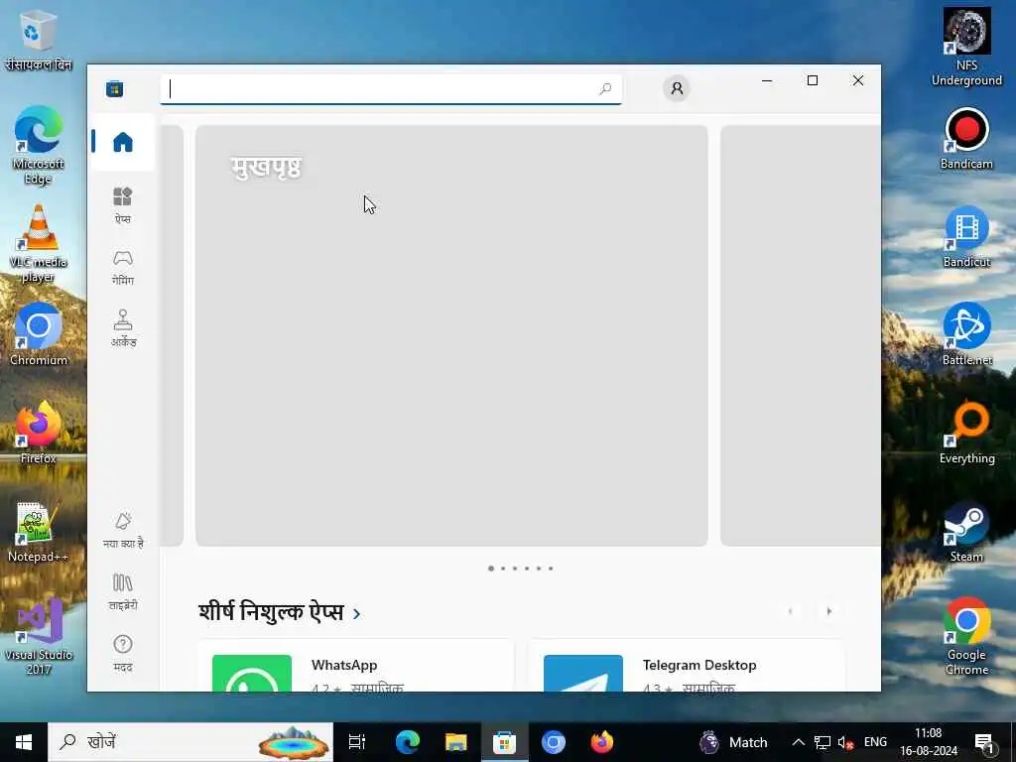Open Everything desktop shortcut
Image resolution: width=1016 pixels, height=762 pixels.
[x=966, y=433]
